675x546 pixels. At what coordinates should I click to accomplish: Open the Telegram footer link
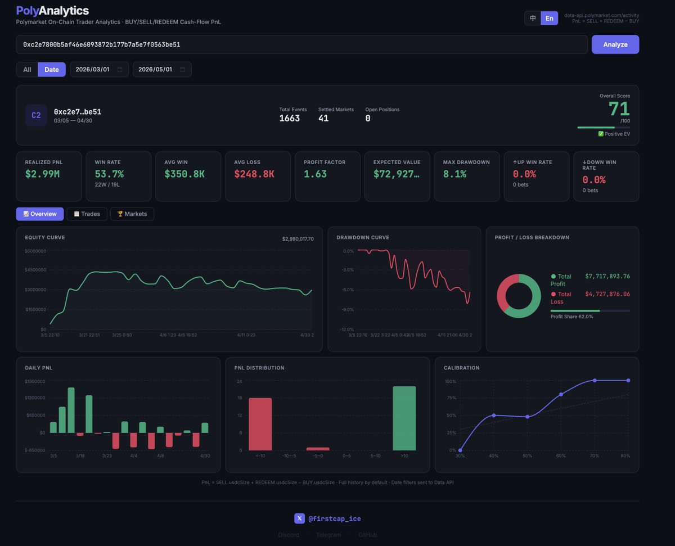coord(328,535)
